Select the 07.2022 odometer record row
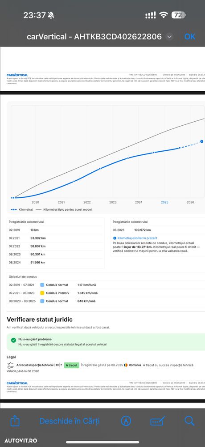The width and height of the screenshot is (205, 447). point(55,246)
